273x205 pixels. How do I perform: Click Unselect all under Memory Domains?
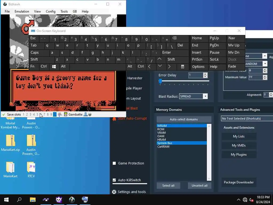199,186
